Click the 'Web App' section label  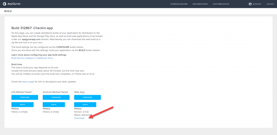79,92
